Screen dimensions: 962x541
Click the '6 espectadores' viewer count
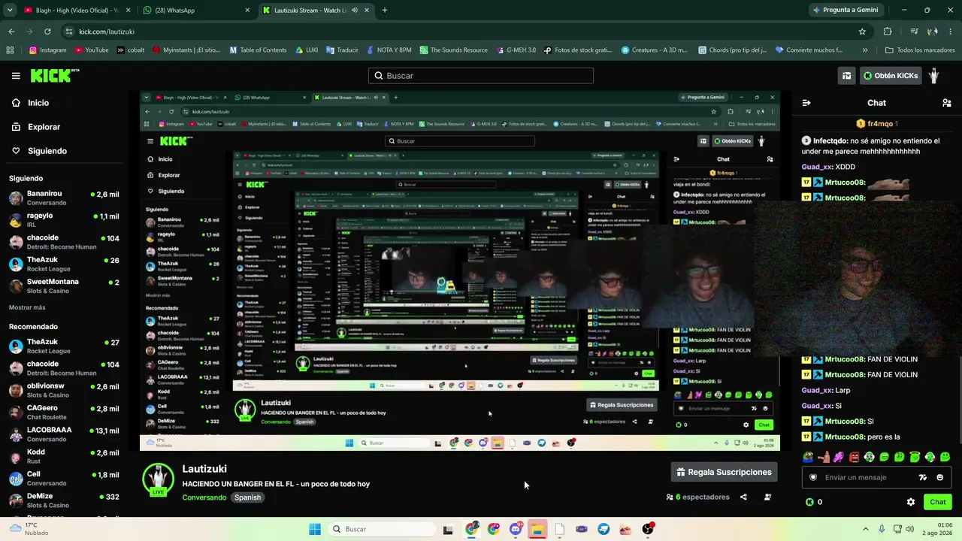tap(697, 497)
